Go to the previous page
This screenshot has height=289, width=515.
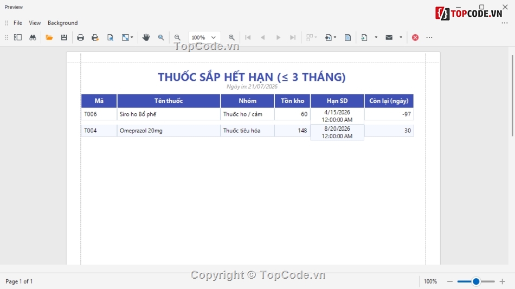click(263, 37)
